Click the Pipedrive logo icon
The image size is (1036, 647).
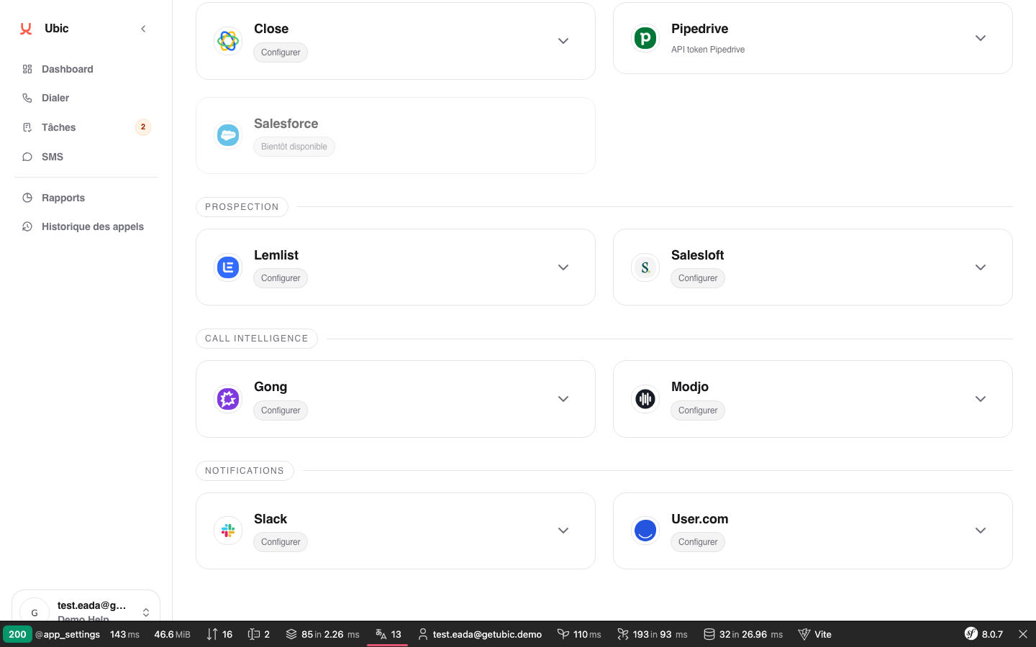[x=645, y=38]
